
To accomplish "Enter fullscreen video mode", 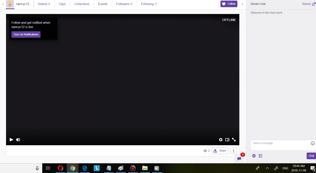I will pos(234,140).
